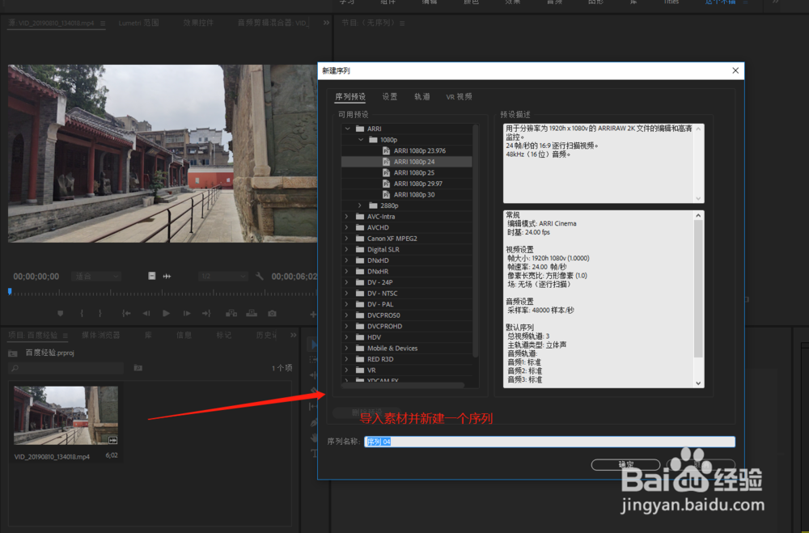Open the 标记 panel tab
This screenshot has width=809, height=533.
pos(223,335)
